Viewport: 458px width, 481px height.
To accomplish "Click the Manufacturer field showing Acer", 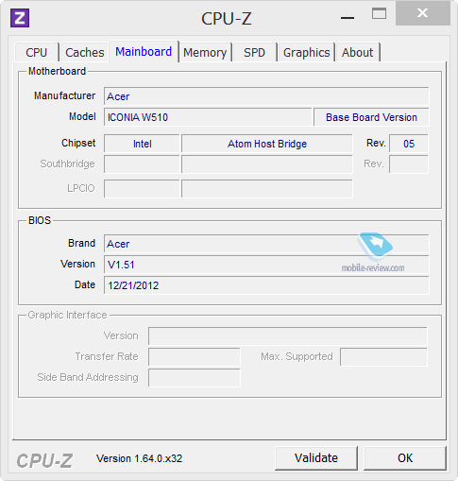I will [x=266, y=96].
